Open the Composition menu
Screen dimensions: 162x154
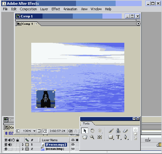[28, 9]
